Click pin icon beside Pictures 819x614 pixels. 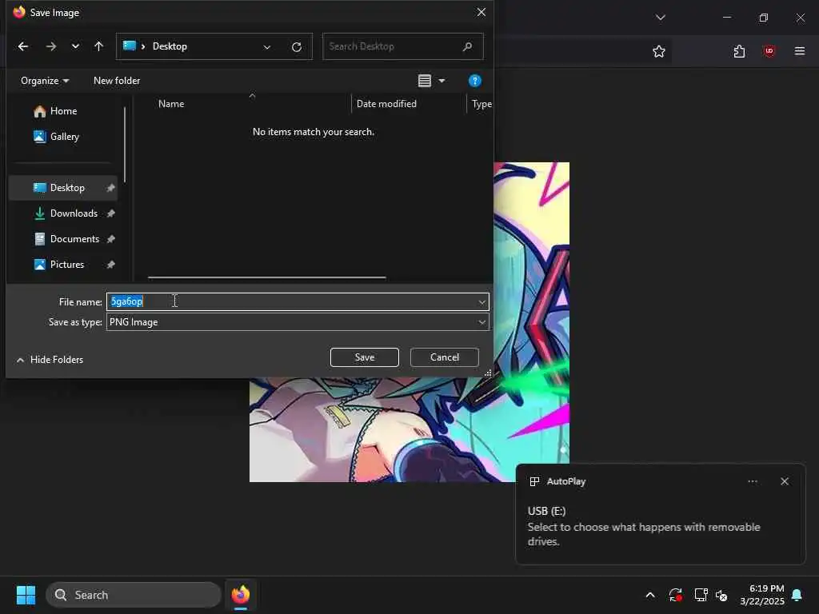tap(110, 265)
